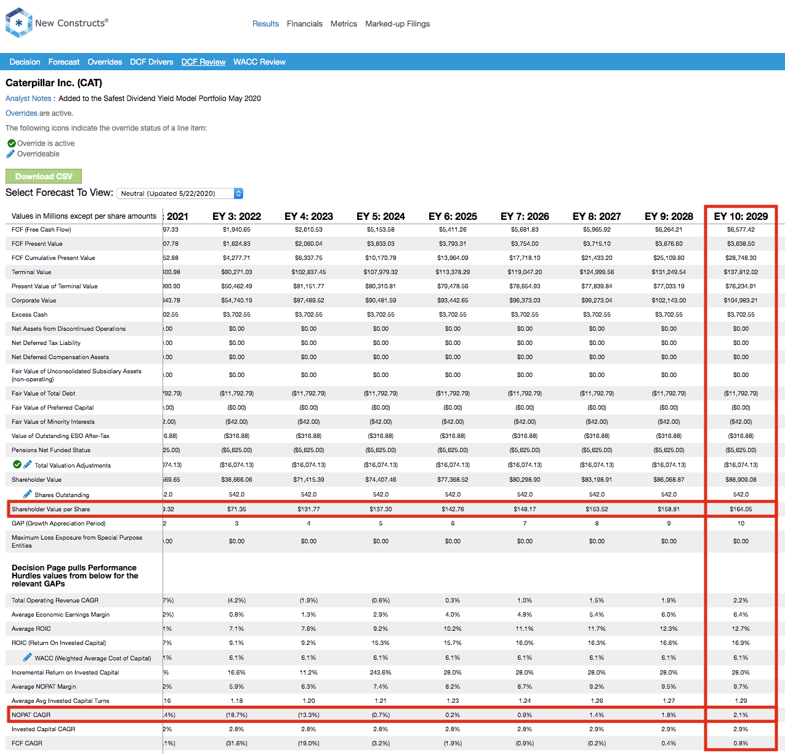Click the $88,909.08 Shareholder Value cell
Screen dimensions: 785x754
tap(741, 480)
